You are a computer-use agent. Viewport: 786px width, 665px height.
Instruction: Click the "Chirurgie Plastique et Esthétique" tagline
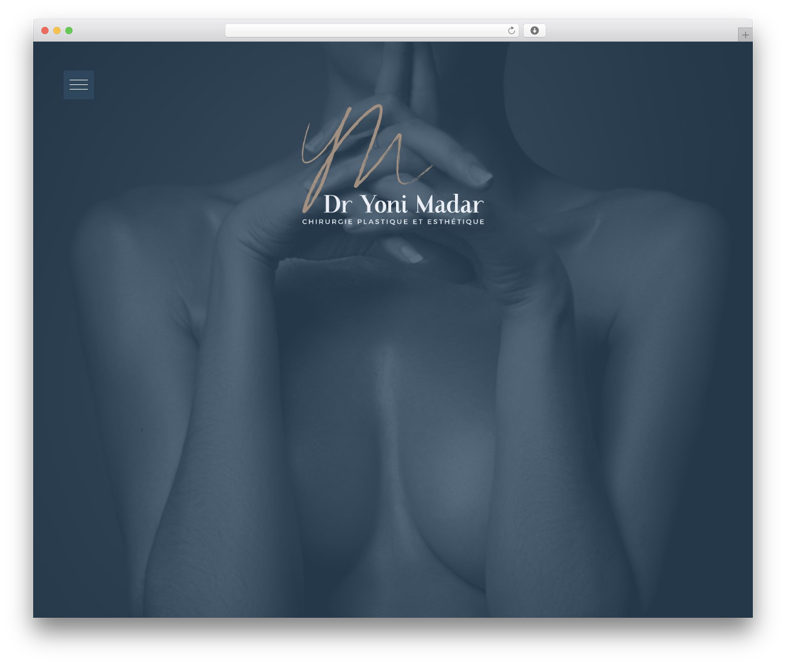tap(393, 221)
